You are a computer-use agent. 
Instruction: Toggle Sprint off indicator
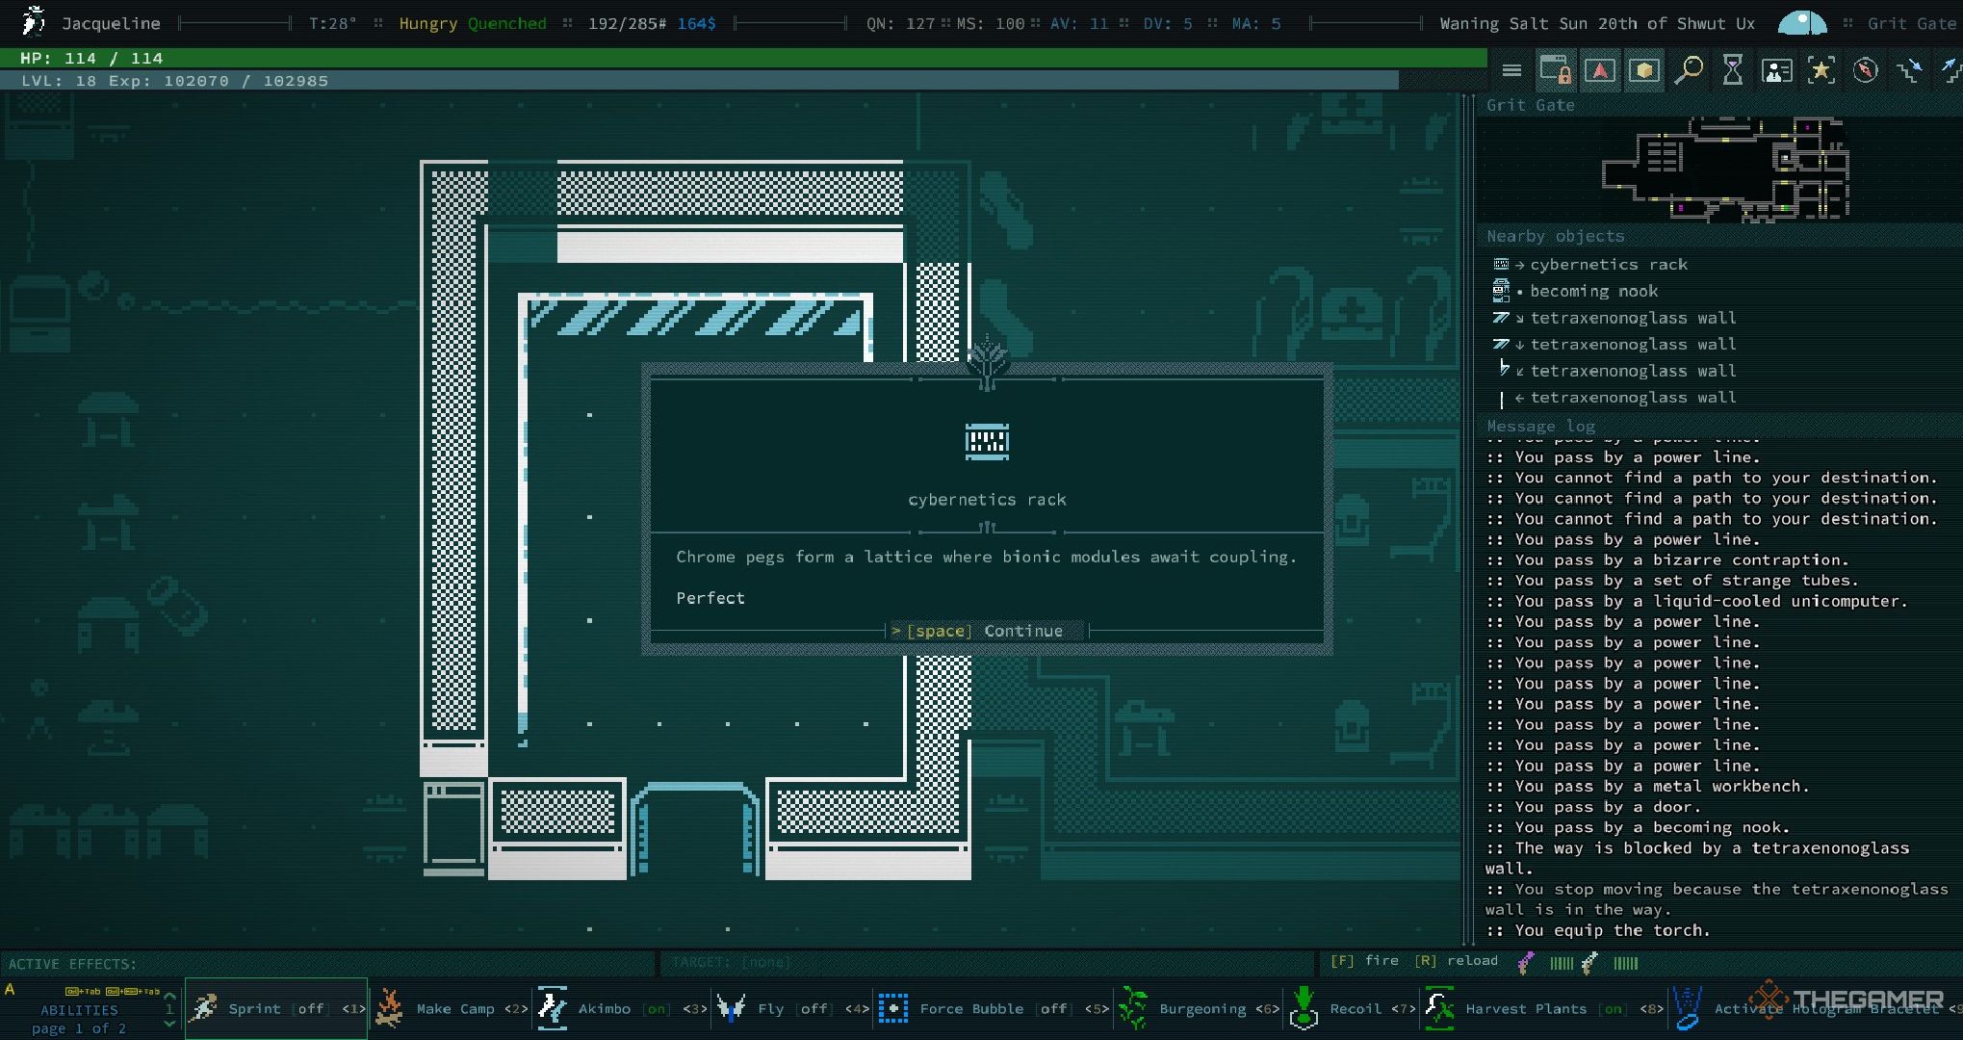(310, 1008)
